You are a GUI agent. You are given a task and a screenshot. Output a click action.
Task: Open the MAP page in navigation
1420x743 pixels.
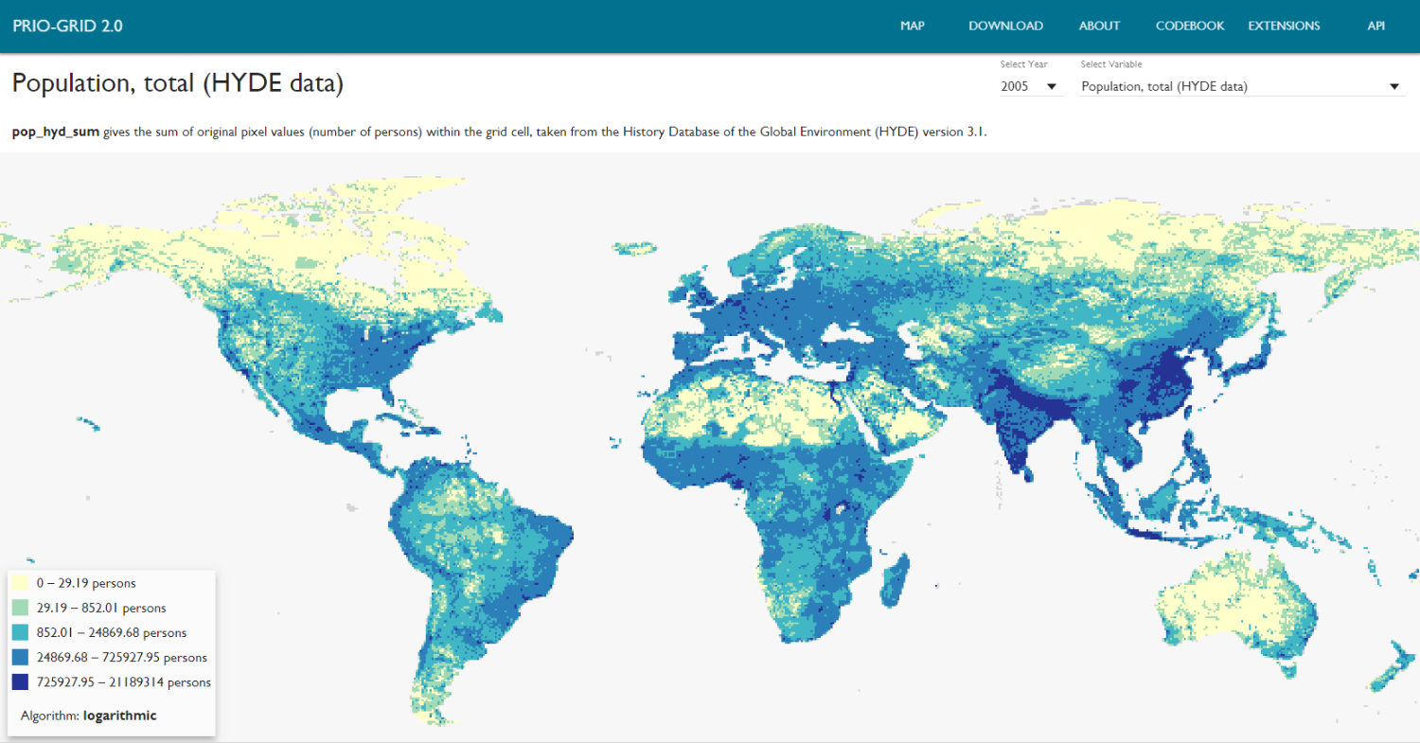pyautogui.click(x=912, y=26)
